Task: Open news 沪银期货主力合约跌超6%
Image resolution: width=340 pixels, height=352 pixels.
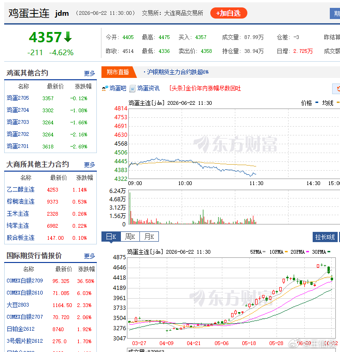Action: pyautogui.click(x=177, y=72)
